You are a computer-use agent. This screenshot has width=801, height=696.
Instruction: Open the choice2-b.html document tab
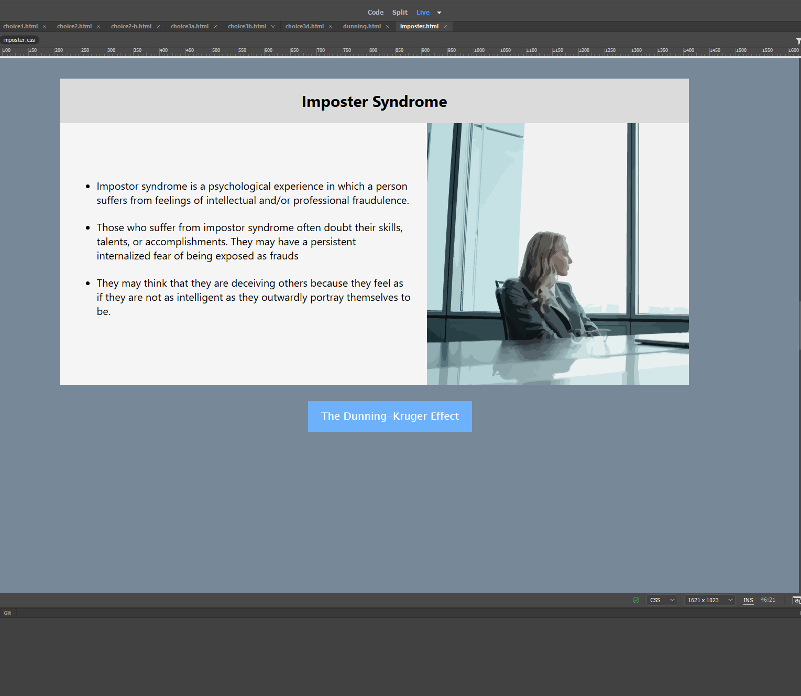(131, 26)
